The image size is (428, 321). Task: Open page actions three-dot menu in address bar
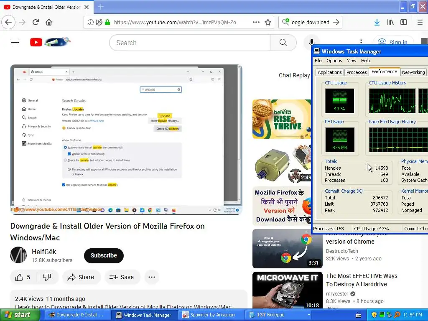pos(256,23)
